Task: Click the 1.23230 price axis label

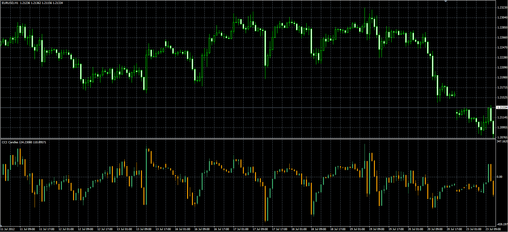Action: point(503,8)
